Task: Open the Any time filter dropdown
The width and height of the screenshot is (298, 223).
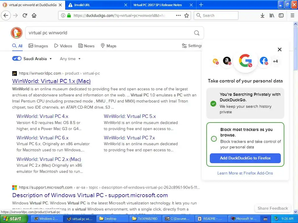Action: click(x=70, y=59)
